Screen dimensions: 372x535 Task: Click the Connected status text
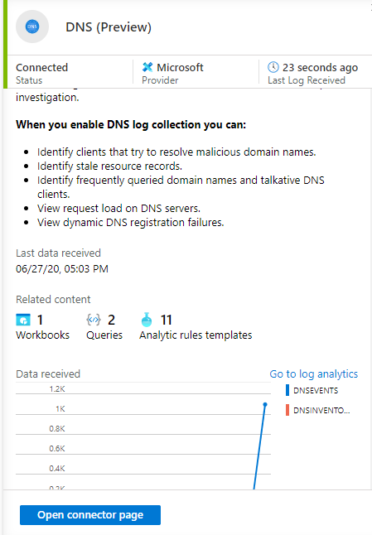pos(42,68)
